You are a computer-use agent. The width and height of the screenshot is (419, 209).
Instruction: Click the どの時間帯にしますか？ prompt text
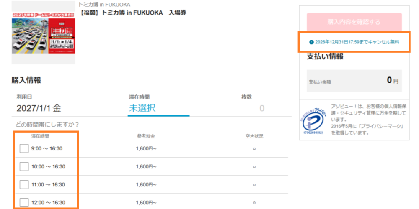tap(47, 125)
